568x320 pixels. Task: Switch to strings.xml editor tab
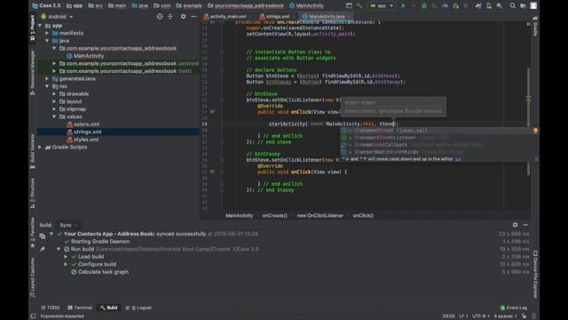(x=278, y=16)
